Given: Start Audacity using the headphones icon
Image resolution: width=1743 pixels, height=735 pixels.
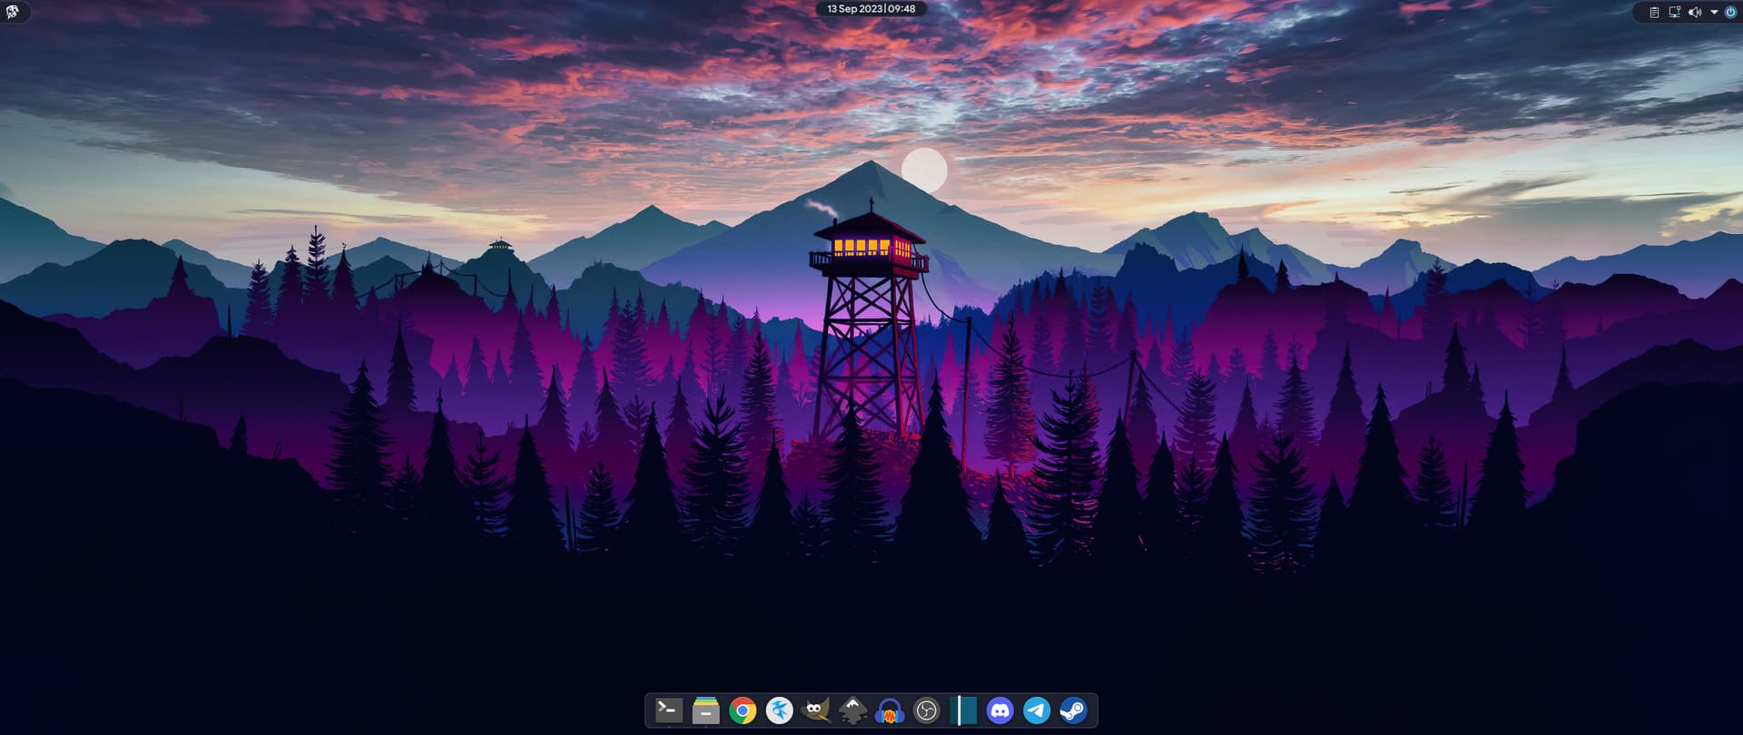Looking at the screenshot, I should click(890, 710).
